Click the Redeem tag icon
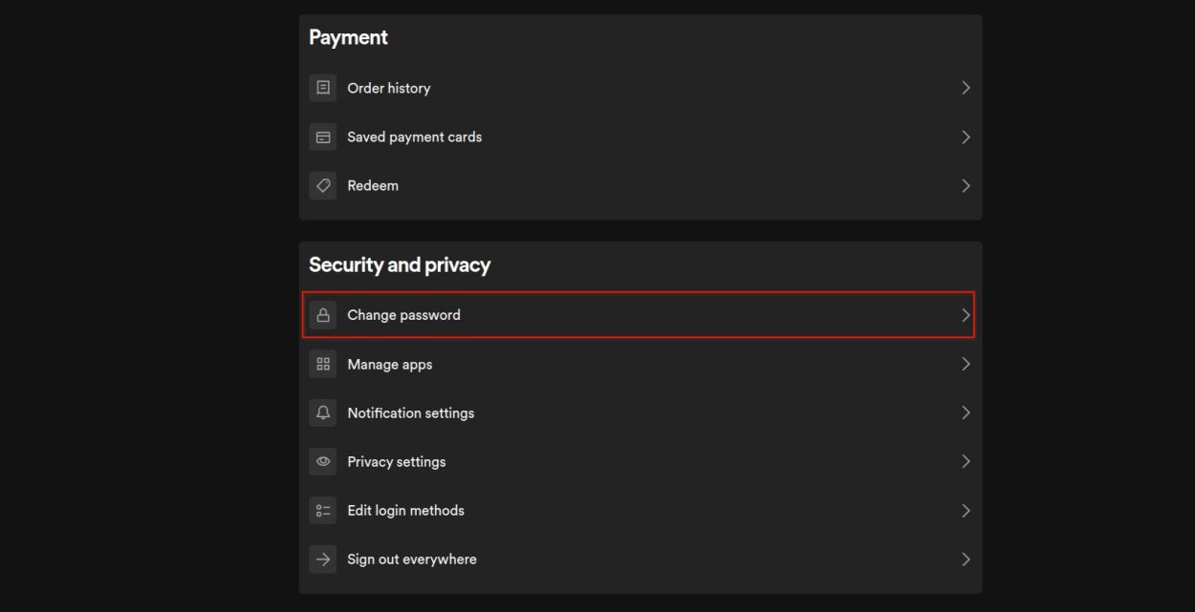 (x=322, y=185)
